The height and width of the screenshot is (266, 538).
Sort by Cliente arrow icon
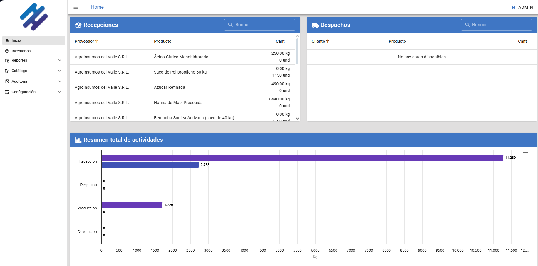tap(328, 41)
